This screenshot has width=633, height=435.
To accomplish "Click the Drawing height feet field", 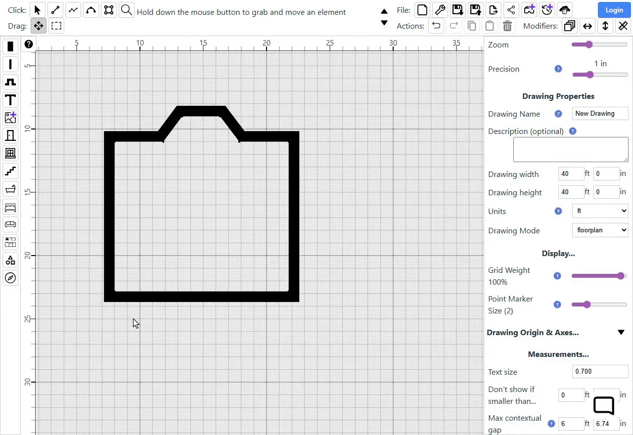I will pos(571,192).
